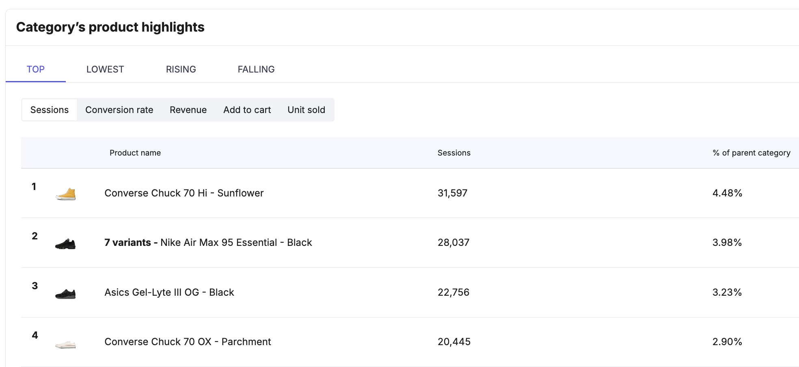Open the LOWEST tab
Viewport: 799px width, 367px height.
(x=105, y=69)
